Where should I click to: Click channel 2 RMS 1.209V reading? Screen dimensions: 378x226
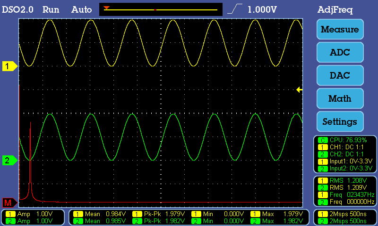pyautogui.click(x=348, y=187)
